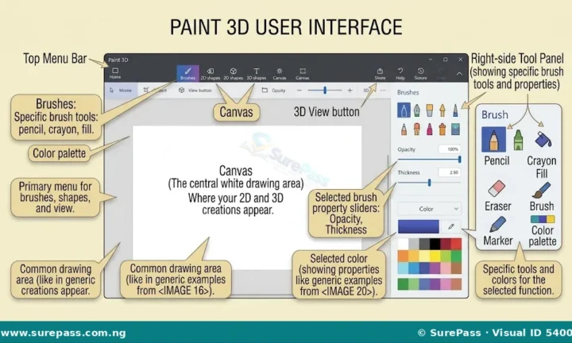Open the Scoure history icon
Screen dimensions: 572x343
(420, 73)
